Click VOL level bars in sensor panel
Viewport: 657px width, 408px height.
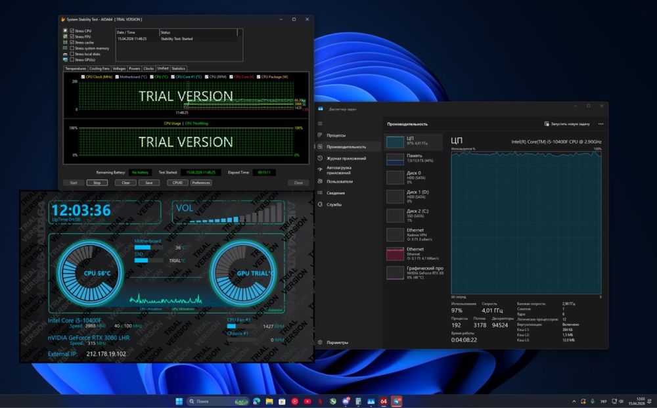tap(236, 213)
